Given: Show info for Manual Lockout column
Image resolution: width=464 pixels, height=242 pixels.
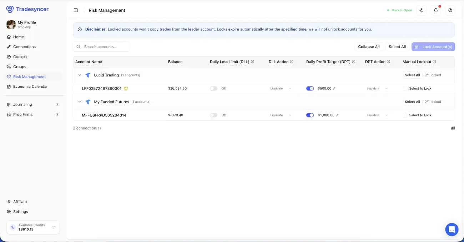Looking at the screenshot, I should click(434, 62).
